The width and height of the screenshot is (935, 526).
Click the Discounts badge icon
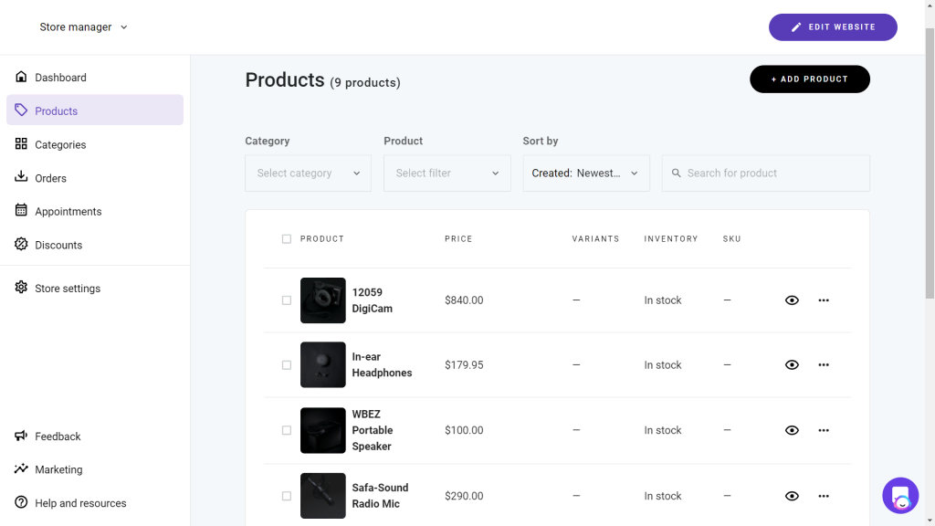21,245
